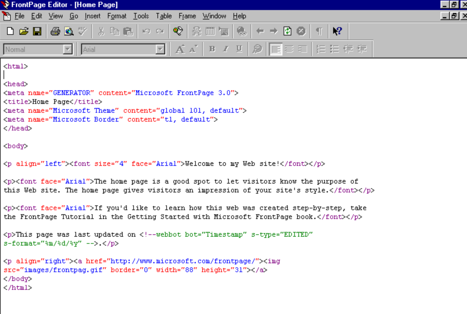Screen dimensions: 467x314
Task: Open the Tools menu
Action: (141, 16)
